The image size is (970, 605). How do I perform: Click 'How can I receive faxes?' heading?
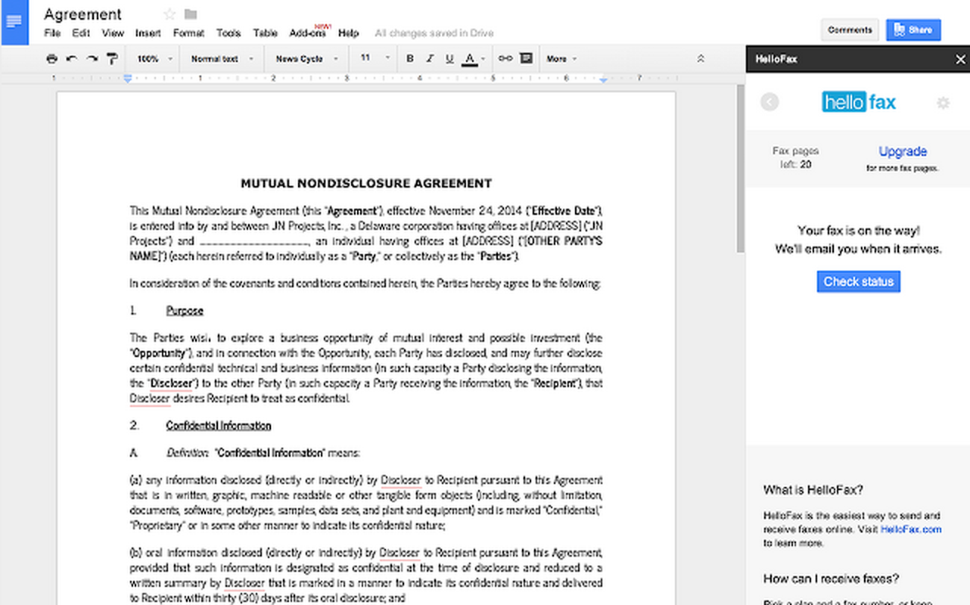831,579
